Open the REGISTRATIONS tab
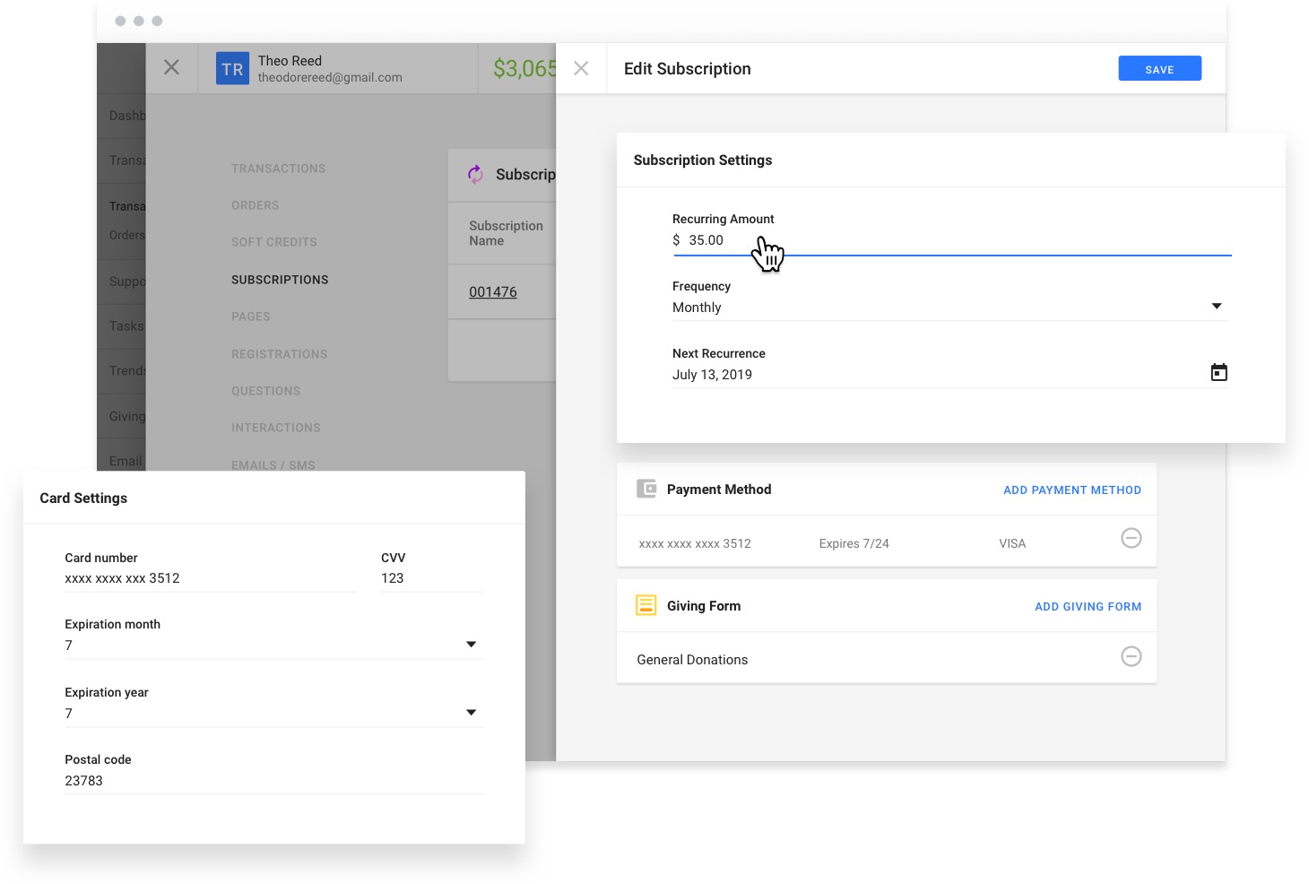1309x884 pixels. pyautogui.click(x=279, y=353)
